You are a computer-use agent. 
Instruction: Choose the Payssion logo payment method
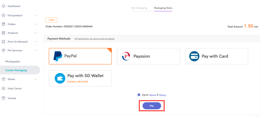(126, 56)
